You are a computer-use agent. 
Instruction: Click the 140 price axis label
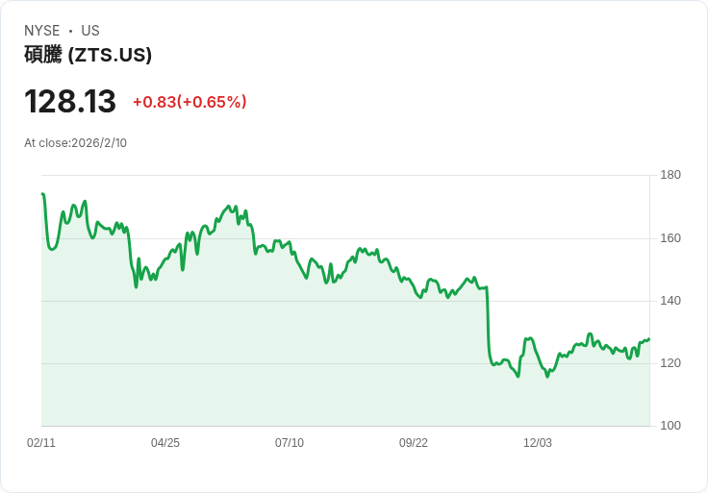[x=670, y=301]
